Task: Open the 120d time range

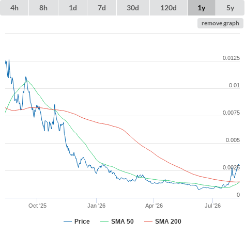Action: coord(169,8)
